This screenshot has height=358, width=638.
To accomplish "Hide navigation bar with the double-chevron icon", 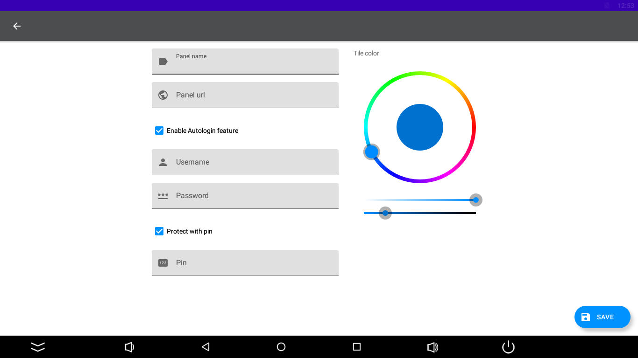I will (38, 347).
